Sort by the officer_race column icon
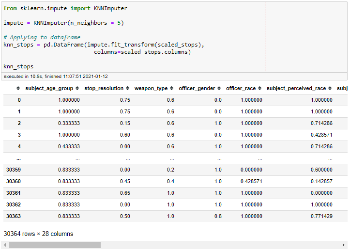The width and height of the screenshot is (350, 251). (259, 88)
